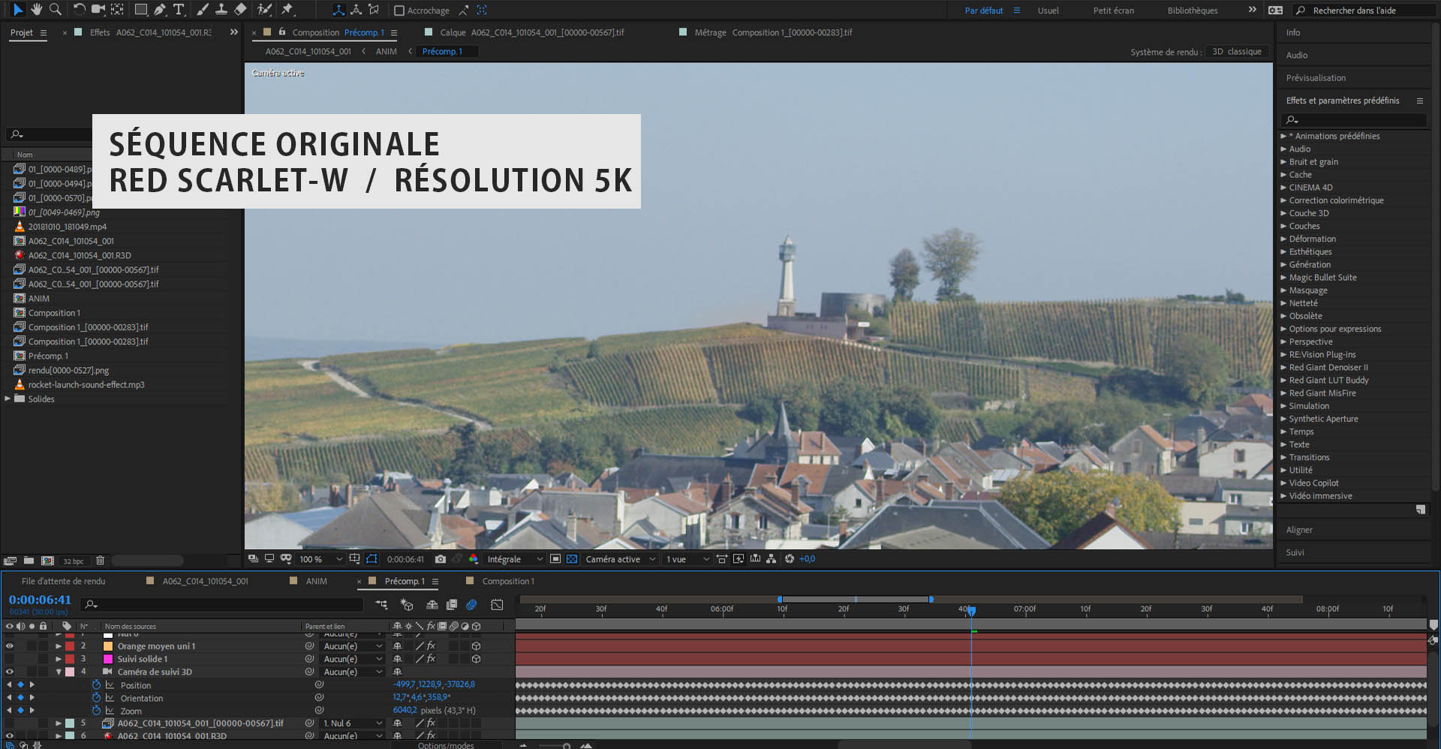Image resolution: width=1441 pixels, height=749 pixels.
Task: Select the Usuel workspace
Action: (1048, 11)
